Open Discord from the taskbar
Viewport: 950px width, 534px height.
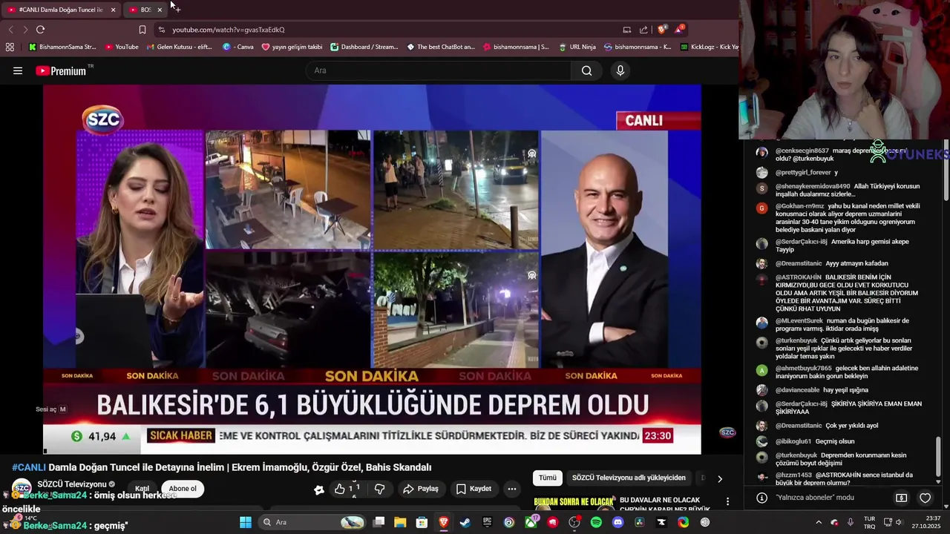coord(617,522)
